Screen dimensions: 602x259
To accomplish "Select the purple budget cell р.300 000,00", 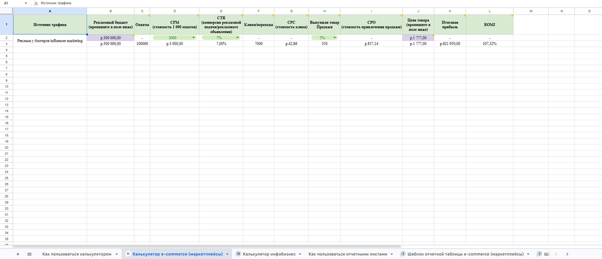I will [111, 38].
